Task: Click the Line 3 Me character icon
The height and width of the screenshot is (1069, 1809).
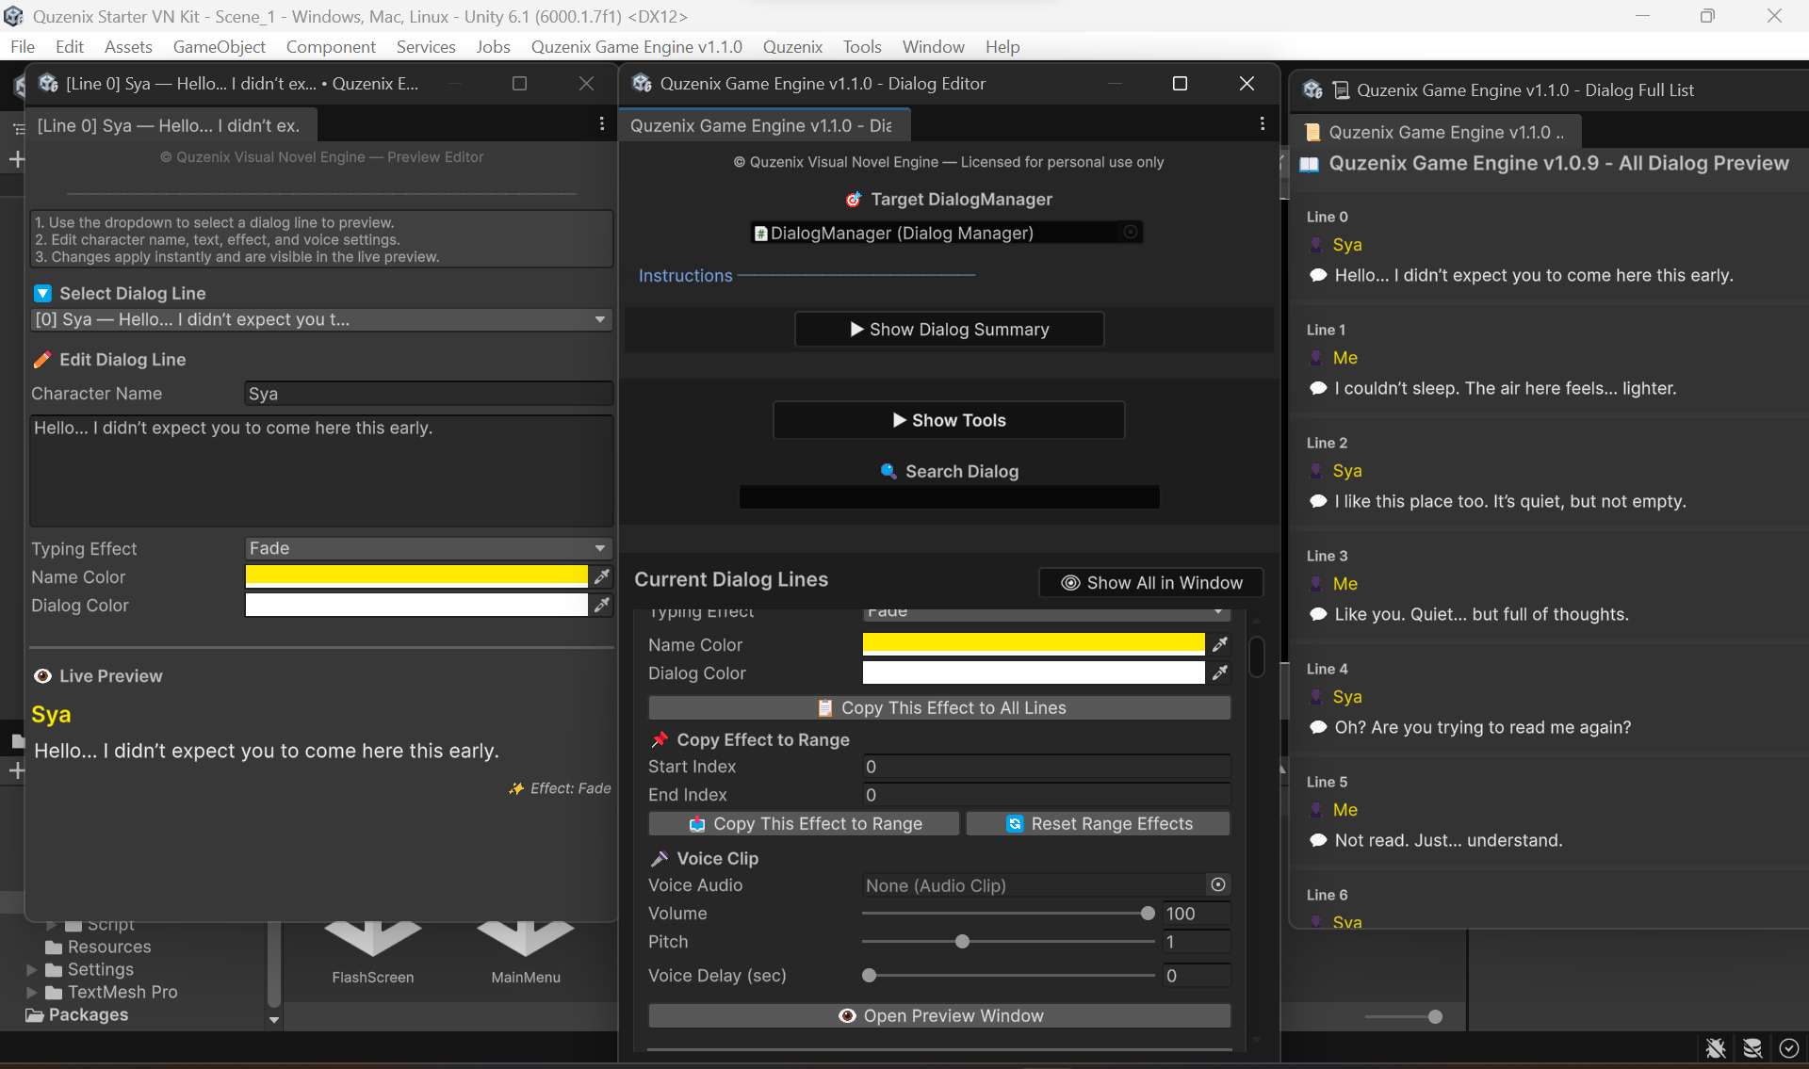Action: (1316, 584)
